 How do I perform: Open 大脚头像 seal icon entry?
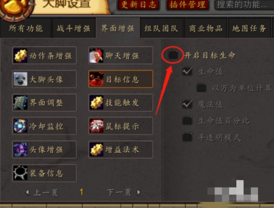pos(20,79)
